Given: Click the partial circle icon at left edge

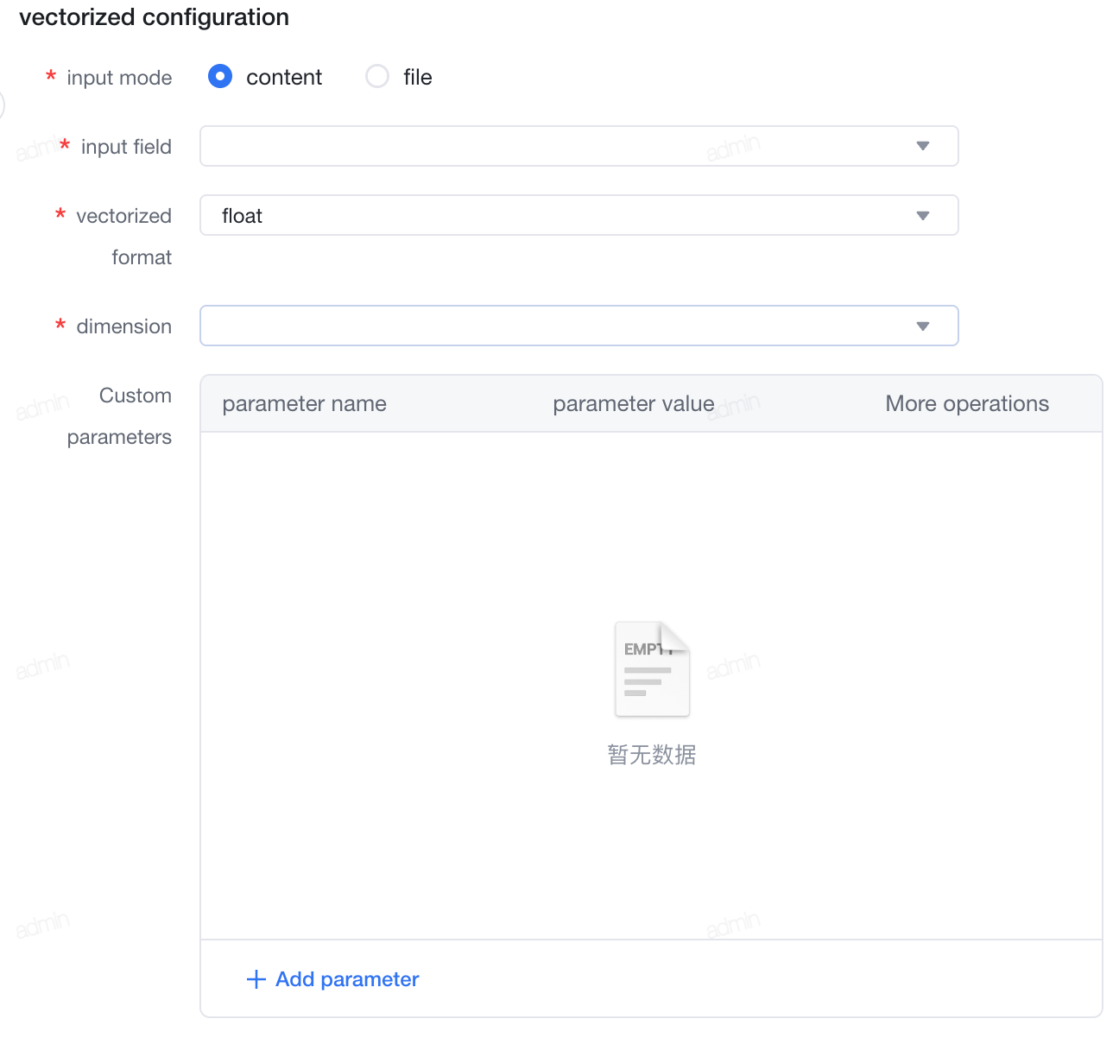Looking at the screenshot, I should 3,105.
